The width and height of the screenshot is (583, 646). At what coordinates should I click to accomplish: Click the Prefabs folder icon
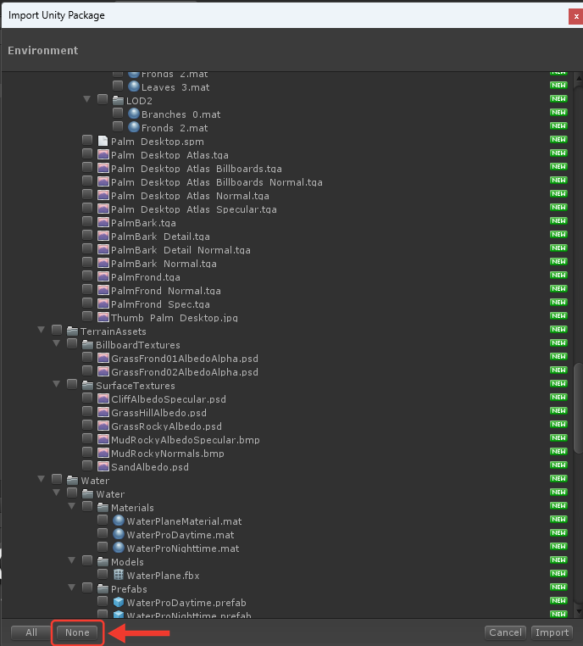(103, 588)
